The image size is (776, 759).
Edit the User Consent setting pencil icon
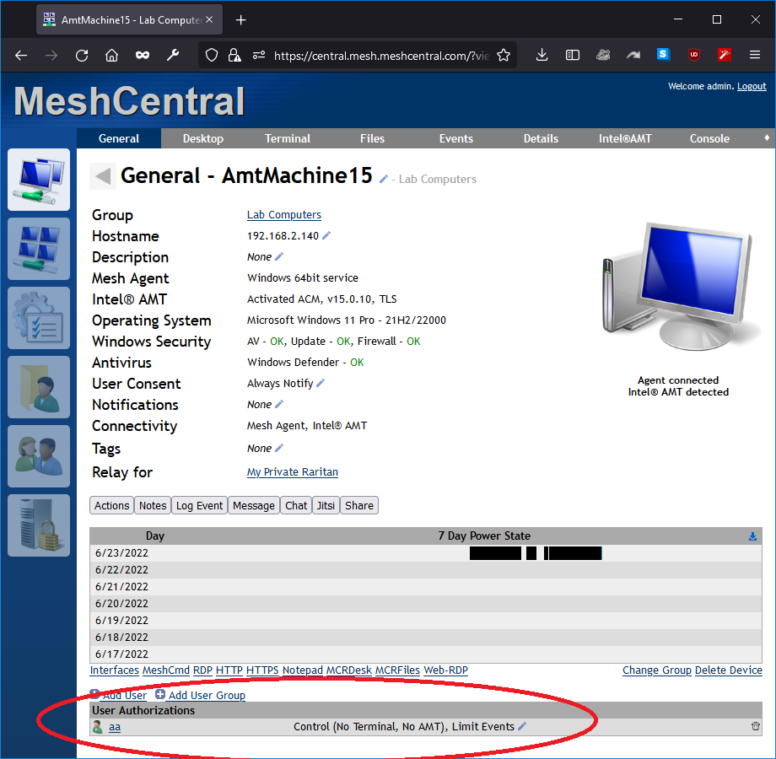[x=322, y=384]
